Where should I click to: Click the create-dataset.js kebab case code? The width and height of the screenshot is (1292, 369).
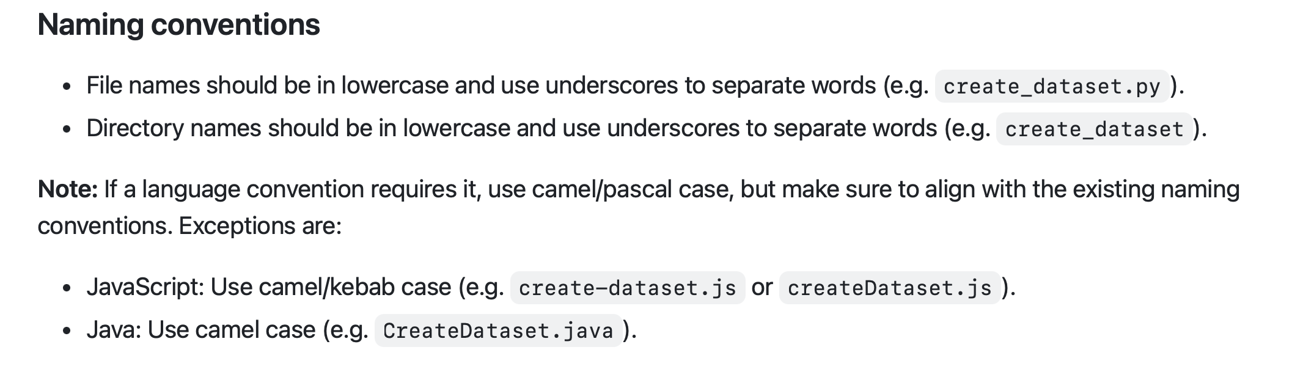627,288
